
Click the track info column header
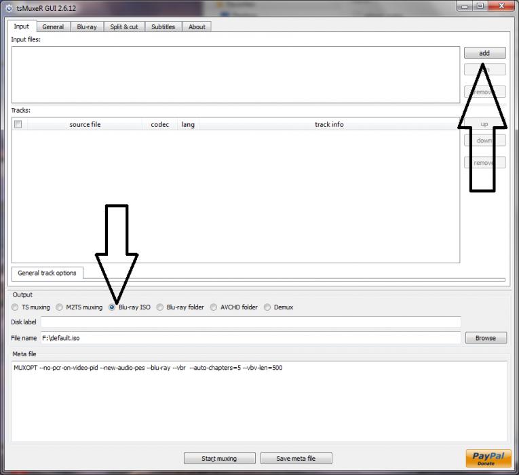(x=329, y=124)
